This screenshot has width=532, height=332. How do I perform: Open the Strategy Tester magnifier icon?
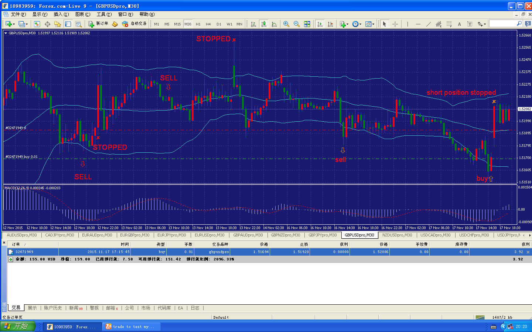78,24
